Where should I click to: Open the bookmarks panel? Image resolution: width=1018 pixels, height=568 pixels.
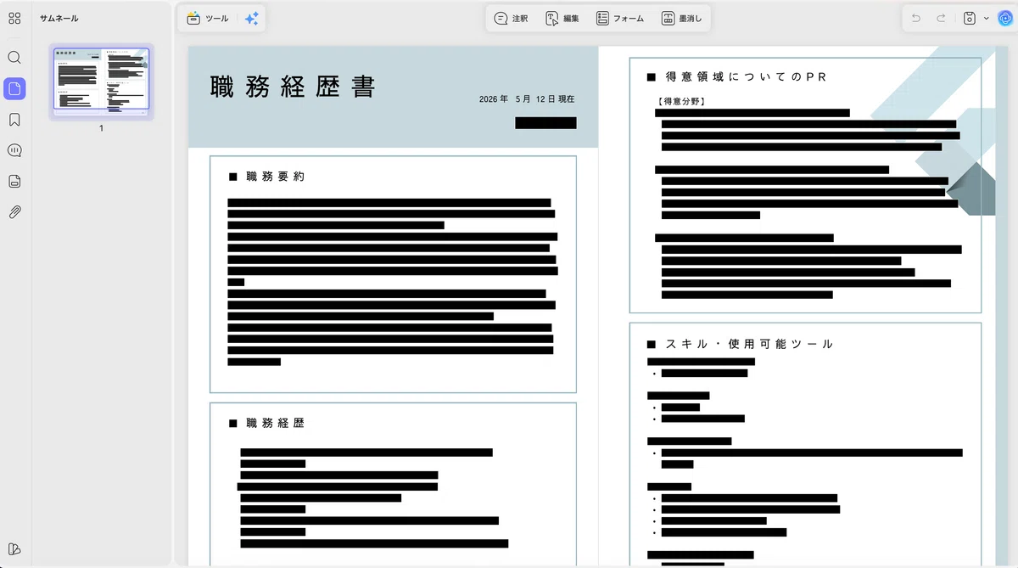pyautogui.click(x=14, y=120)
